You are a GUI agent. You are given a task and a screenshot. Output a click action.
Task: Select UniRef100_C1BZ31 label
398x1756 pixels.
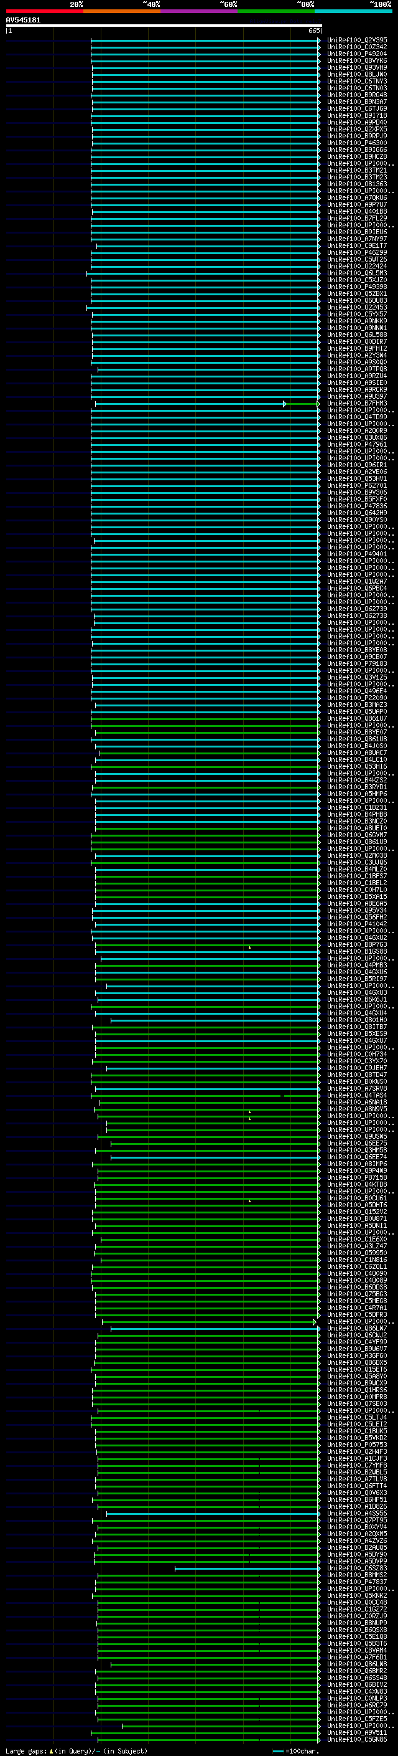click(x=356, y=808)
